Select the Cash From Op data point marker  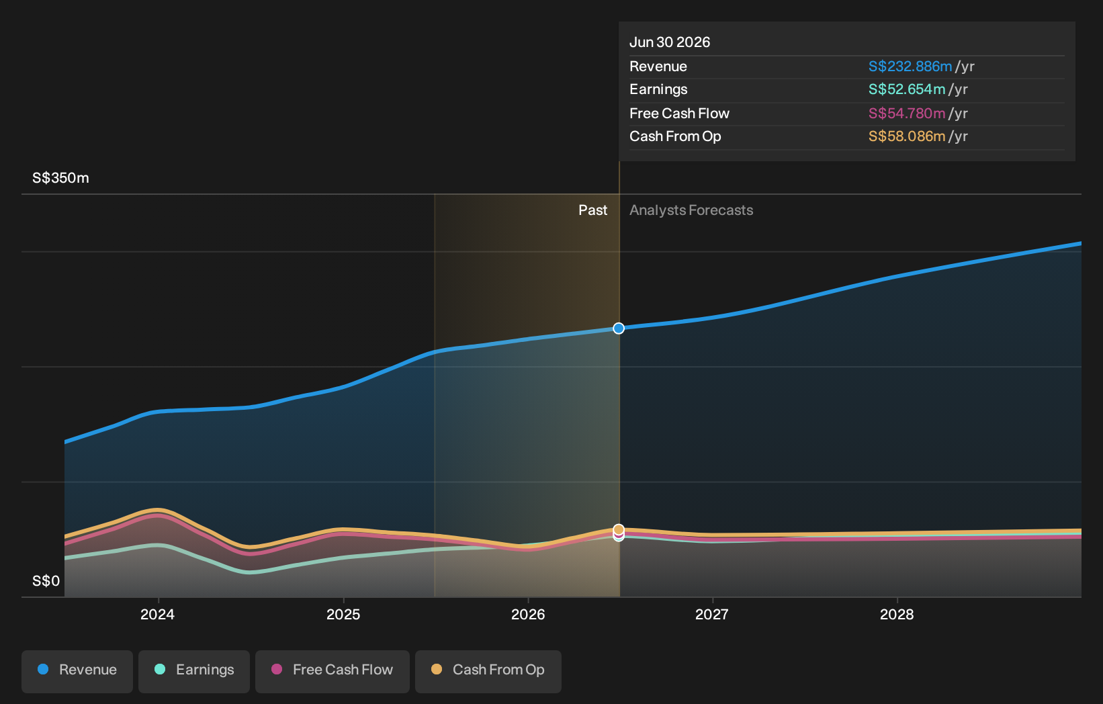[619, 529]
